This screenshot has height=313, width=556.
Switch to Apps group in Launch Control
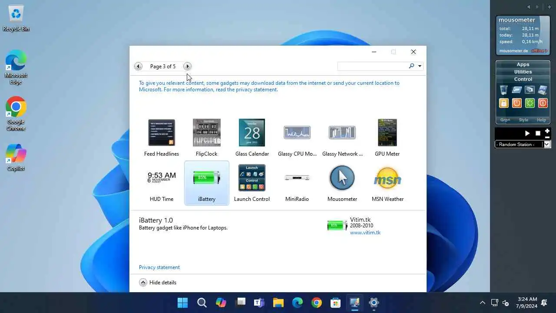523,64
